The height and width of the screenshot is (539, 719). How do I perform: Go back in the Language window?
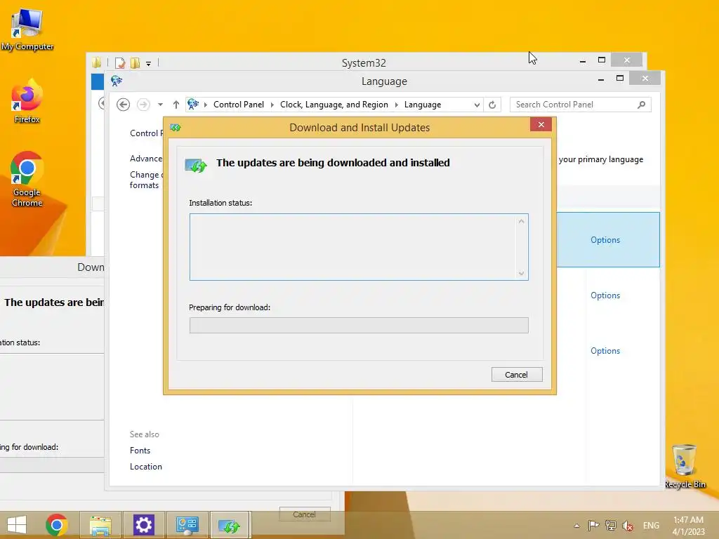pos(123,105)
